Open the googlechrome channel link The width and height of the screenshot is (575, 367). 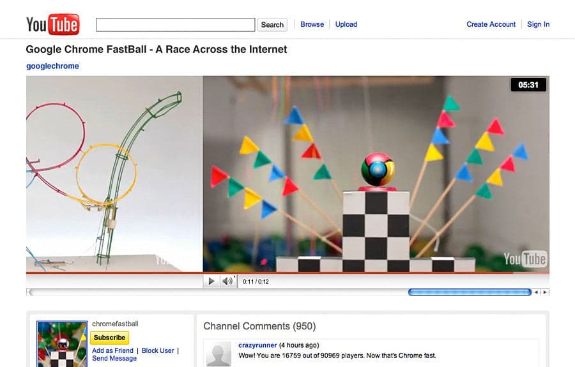point(52,66)
